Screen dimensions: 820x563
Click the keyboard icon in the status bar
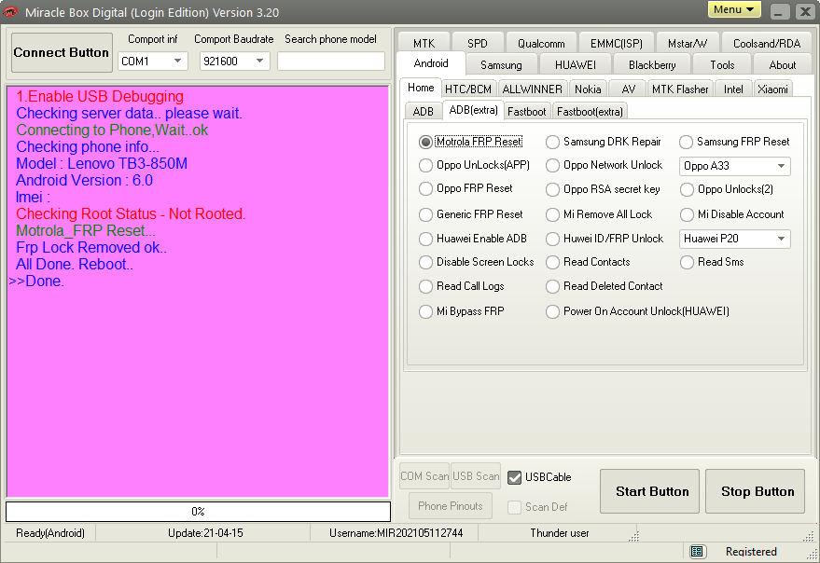[x=698, y=552]
